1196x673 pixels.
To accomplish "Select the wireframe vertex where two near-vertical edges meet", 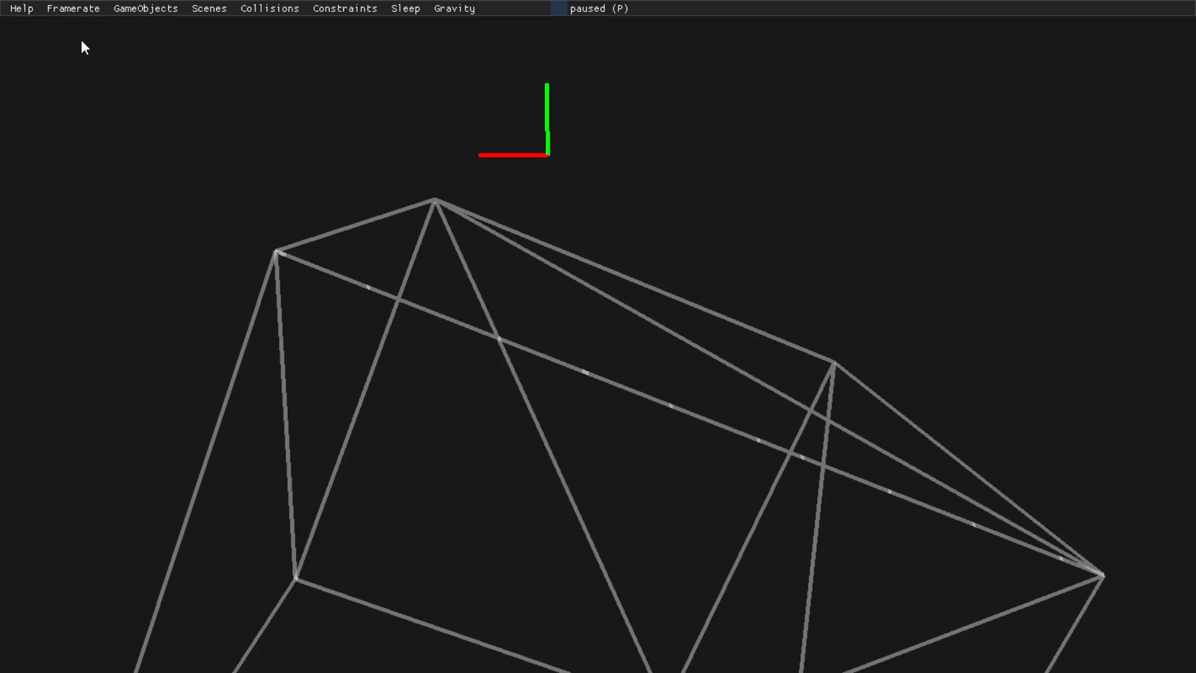I will click(833, 363).
